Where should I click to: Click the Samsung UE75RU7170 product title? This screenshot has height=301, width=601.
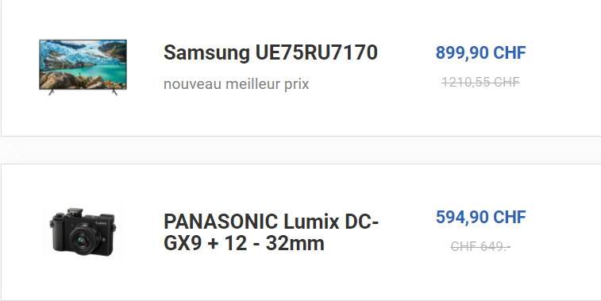(271, 52)
